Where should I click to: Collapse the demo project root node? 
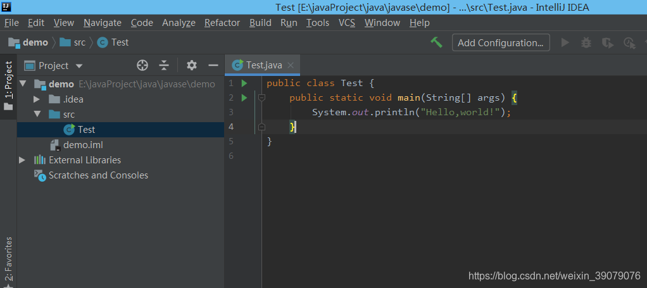[22, 84]
